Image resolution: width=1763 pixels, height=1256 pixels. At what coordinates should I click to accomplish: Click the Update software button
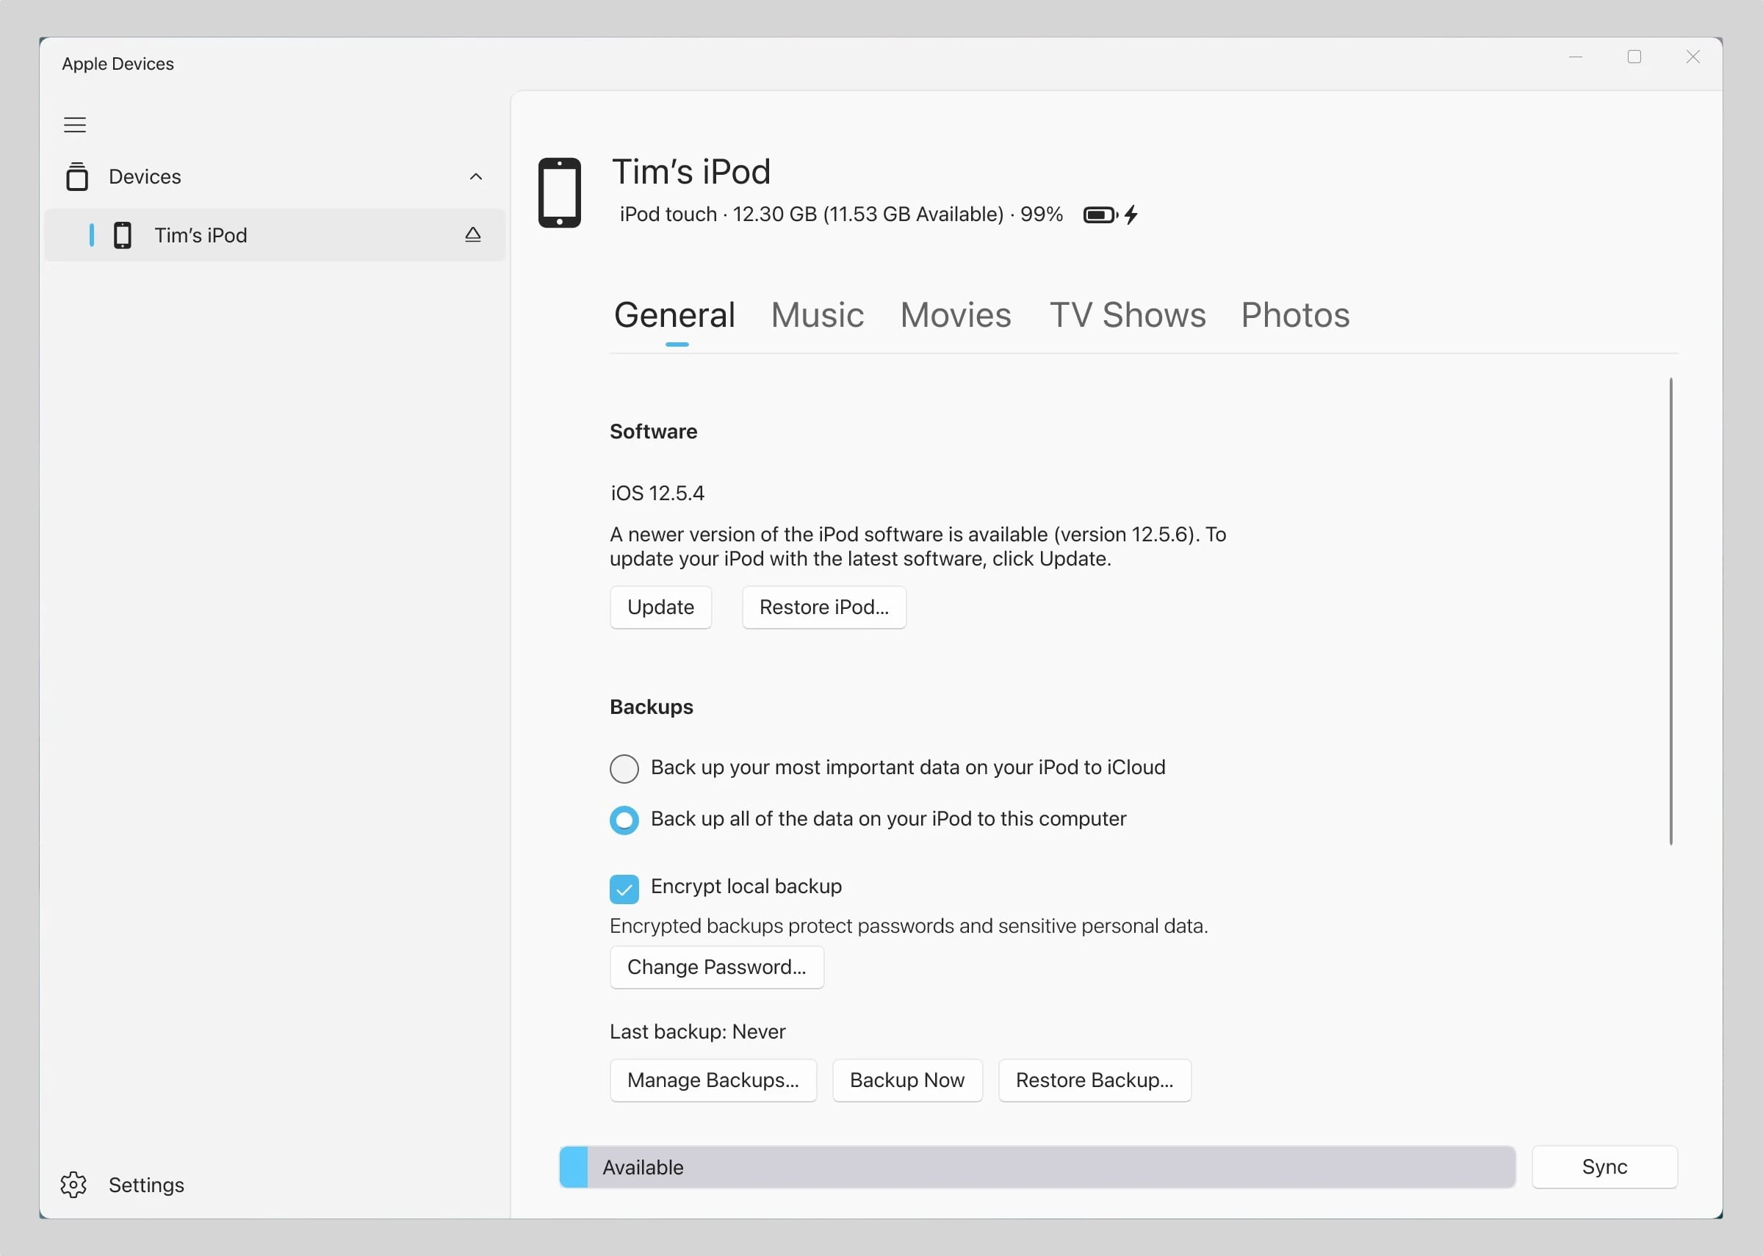(x=660, y=607)
